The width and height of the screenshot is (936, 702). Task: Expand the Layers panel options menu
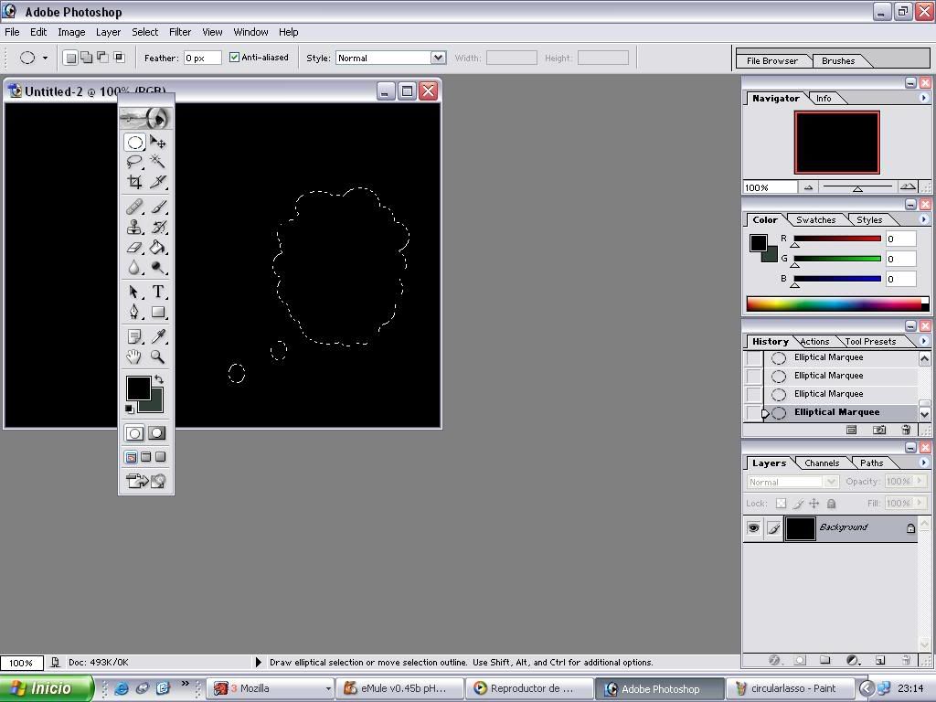(x=923, y=463)
